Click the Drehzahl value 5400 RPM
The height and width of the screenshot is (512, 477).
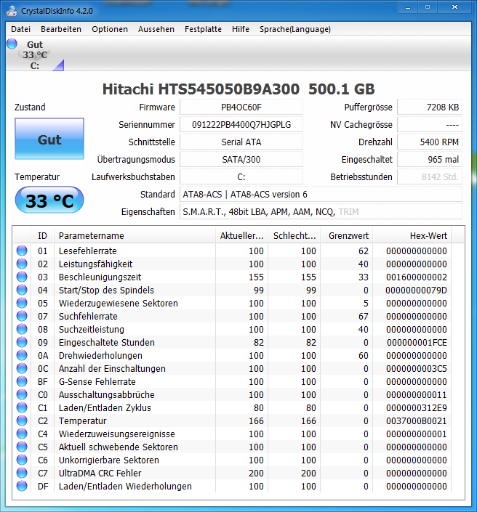tap(430, 142)
